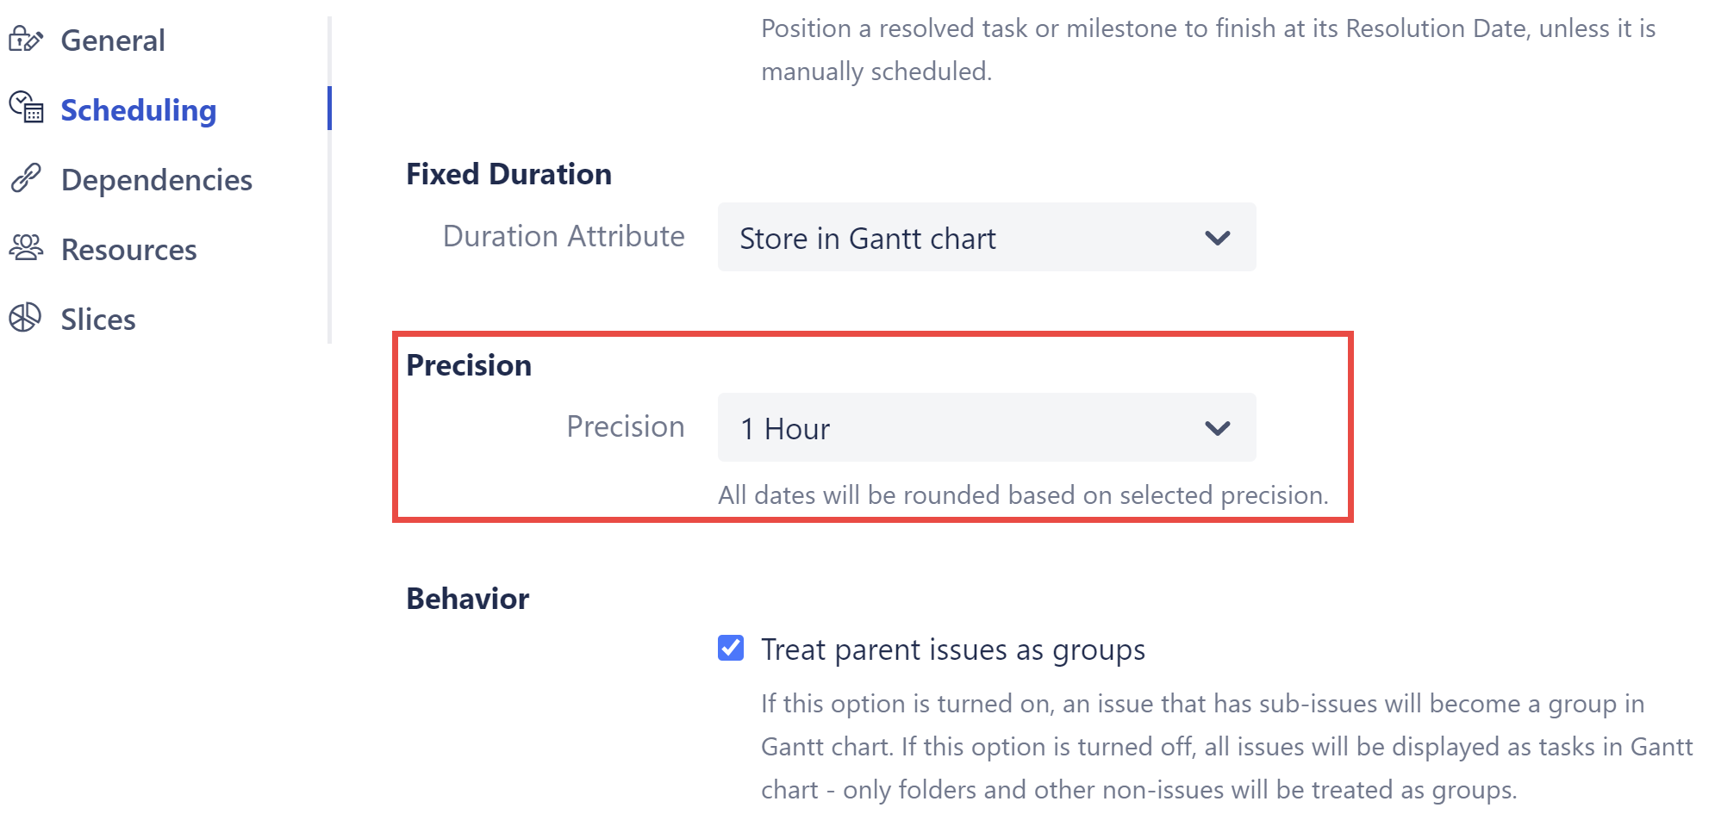The image size is (1715, 814).
Task: Click the Behavior section heading
Action: [x=467, y=599]
